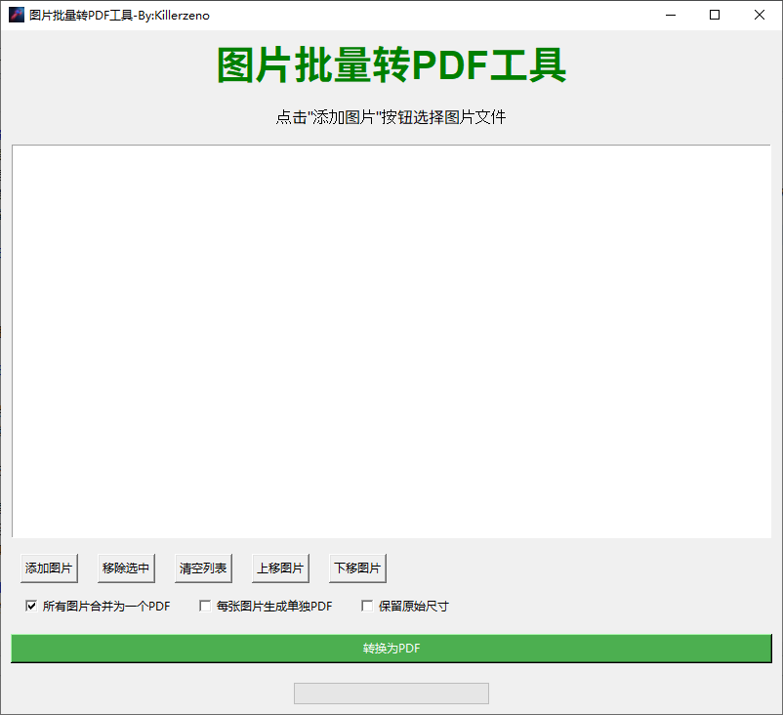Viewport: 783px width, 715px height.
Task: Click the 图片批量转PDF工具 green heading
Action: (391, 64)
